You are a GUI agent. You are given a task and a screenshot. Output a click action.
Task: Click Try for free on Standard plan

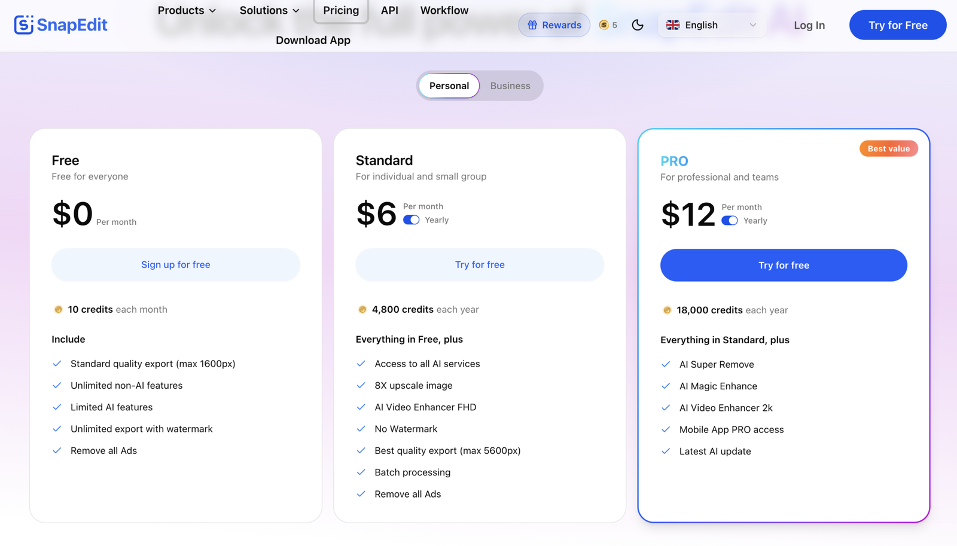pyautogui.click(x=480, y=265)
